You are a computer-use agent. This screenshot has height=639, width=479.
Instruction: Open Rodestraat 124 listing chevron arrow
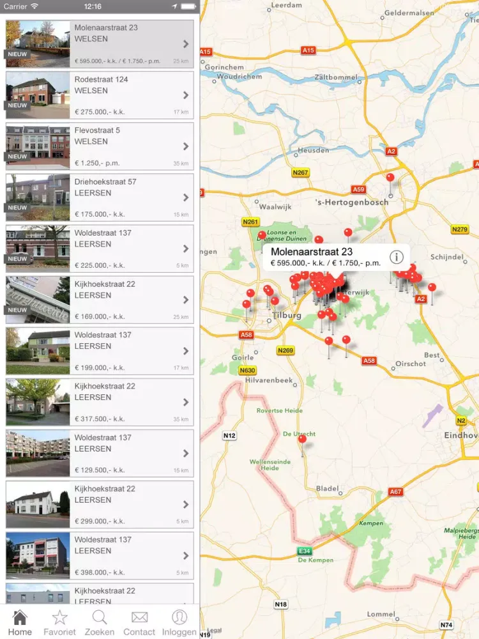[x=186, y=95]
